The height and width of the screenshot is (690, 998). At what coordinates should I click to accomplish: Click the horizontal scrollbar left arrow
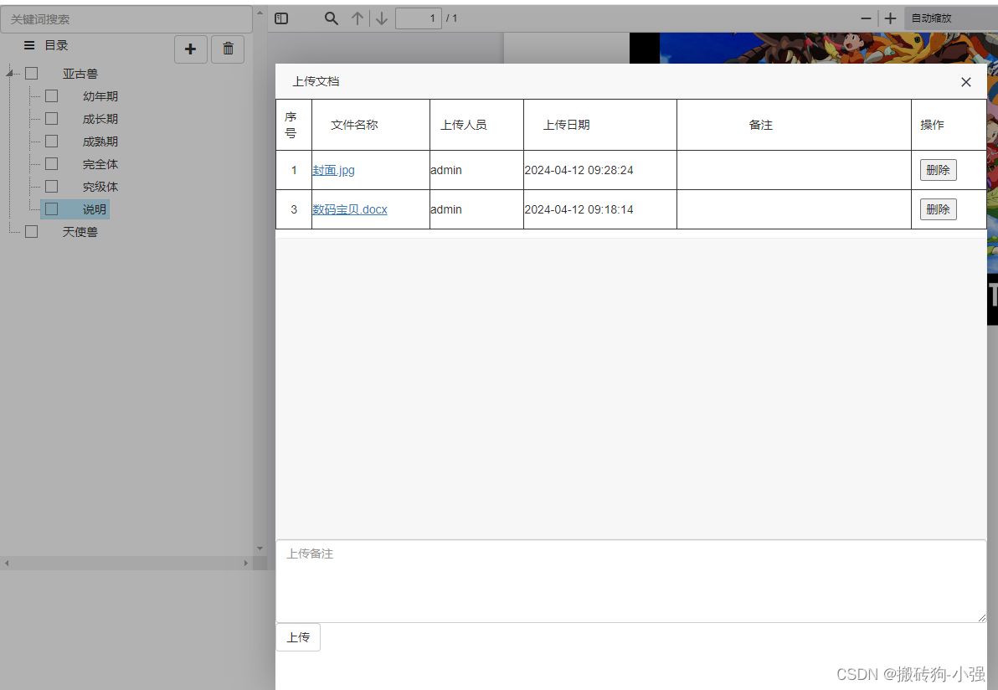click(x=7, y=564)
